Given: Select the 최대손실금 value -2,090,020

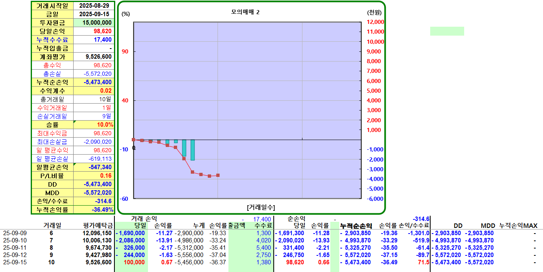Looking at the screenshot, I should point(94,142).
